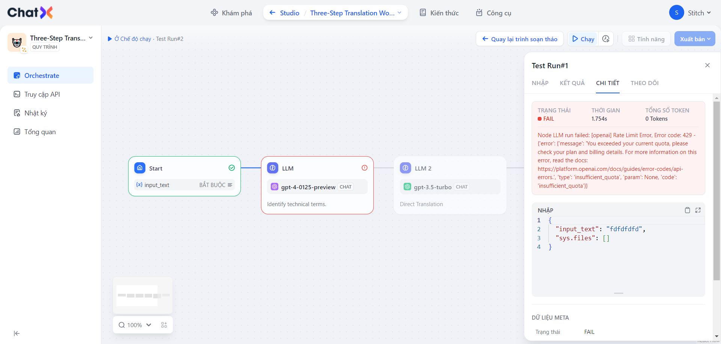This screenshot has height=344, width=721.
Task: Click the organize nodes layout icon
Action: (164, 325)
